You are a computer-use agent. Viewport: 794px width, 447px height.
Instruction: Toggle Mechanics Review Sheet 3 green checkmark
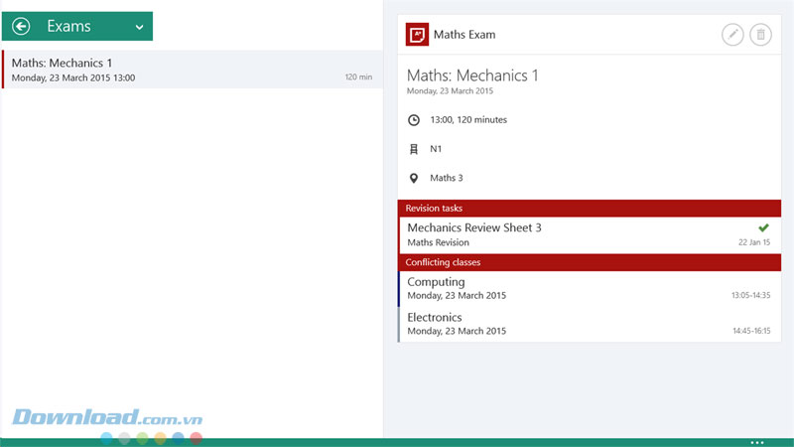[762, 228]
